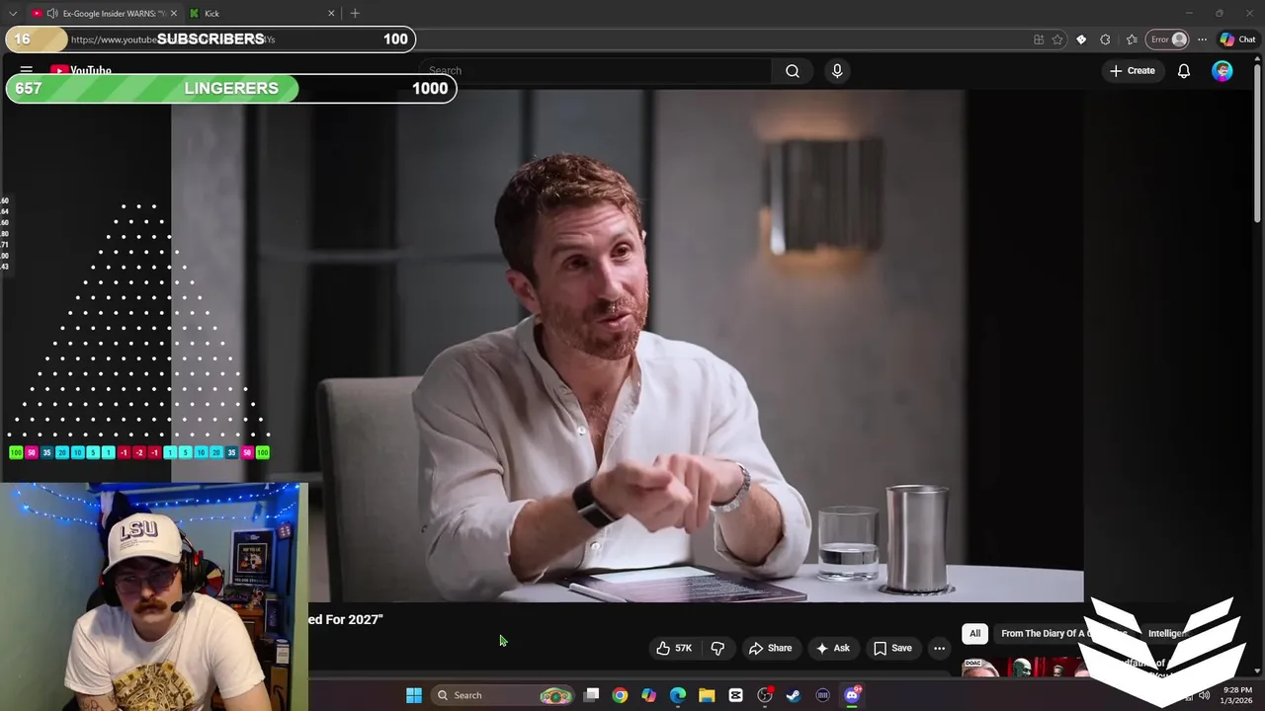Share the video
This screenshot has width=1265, height=711.
coord(770,648)
